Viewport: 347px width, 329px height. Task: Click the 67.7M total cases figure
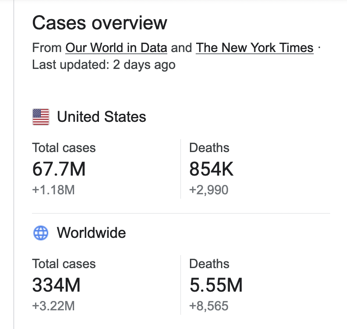pos(59,169)
